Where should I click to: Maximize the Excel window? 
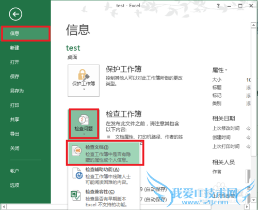click(x=240, y=6)
